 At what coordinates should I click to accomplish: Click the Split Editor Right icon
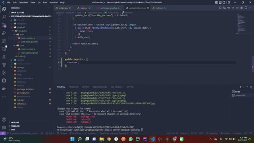pyautogui.click(x=246, y=8)
